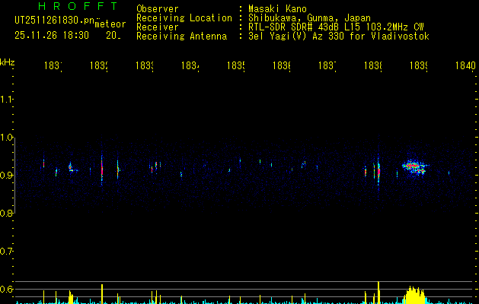Click the UT2511261830 filename label
Viewport: 479px width, 304px height.
(x=55, y=21)
